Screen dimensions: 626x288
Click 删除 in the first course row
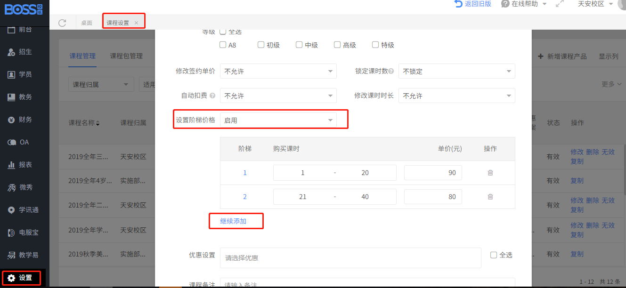pos(593,152)
